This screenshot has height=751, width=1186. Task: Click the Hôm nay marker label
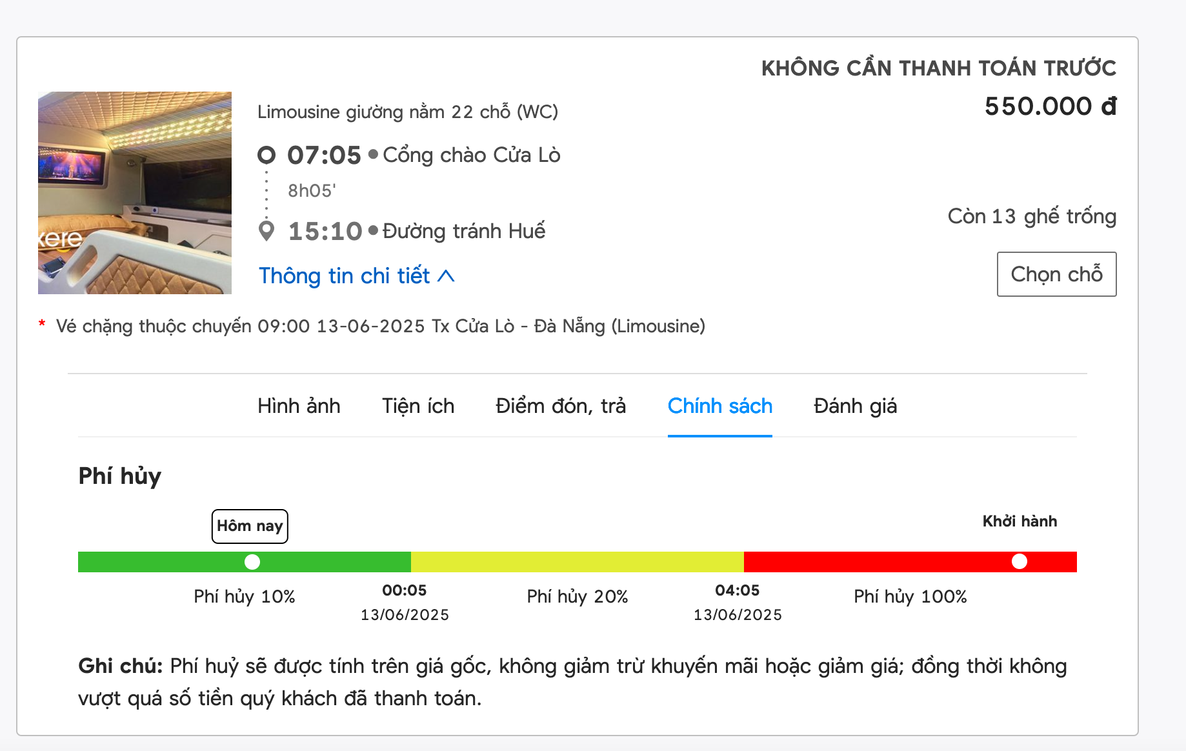pyautogui.click(x=250, y=526)
